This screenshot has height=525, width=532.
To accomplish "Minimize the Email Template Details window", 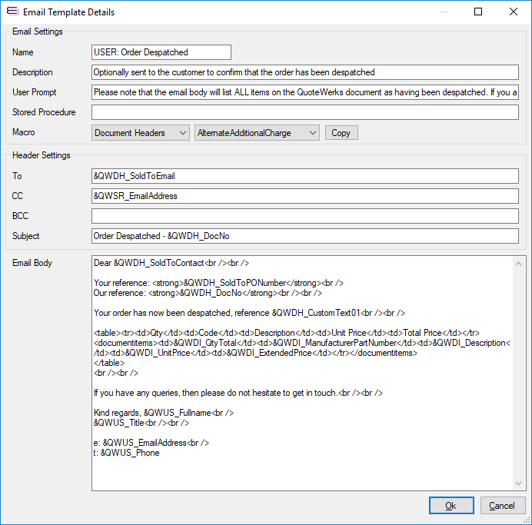I will [x=443, y=12].
